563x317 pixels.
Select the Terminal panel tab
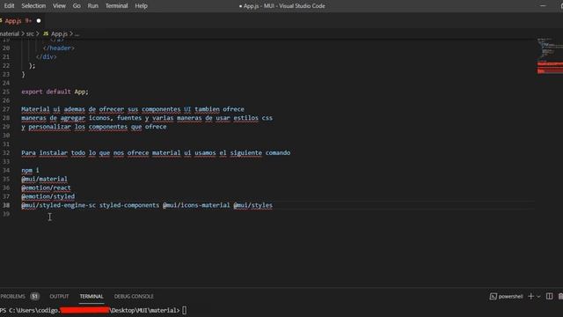(91, 296)
